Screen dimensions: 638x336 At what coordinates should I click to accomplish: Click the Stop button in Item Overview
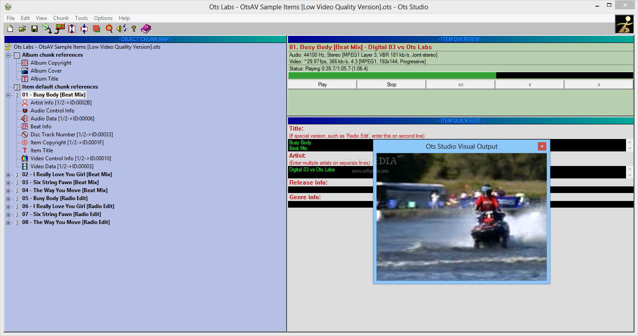pos(392,85)
